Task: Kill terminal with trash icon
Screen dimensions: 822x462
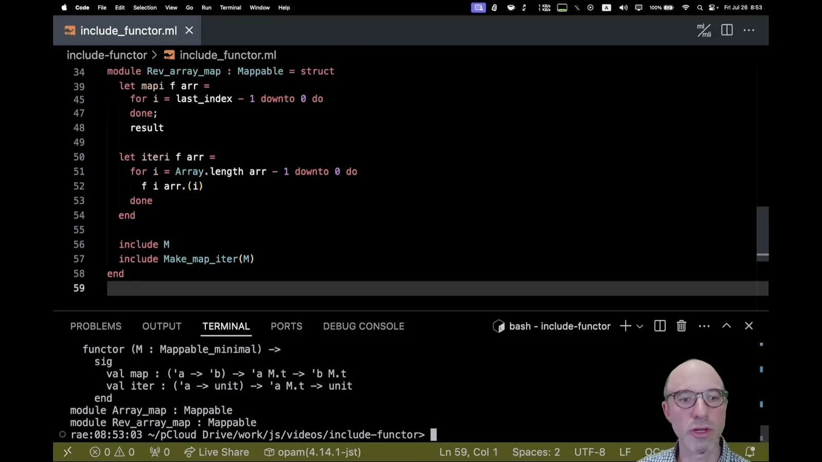Action: [x=681, y=326]
